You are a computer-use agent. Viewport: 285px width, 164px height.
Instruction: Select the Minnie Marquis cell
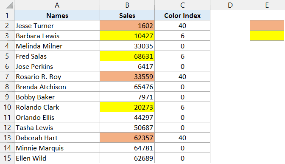(57, 147)
